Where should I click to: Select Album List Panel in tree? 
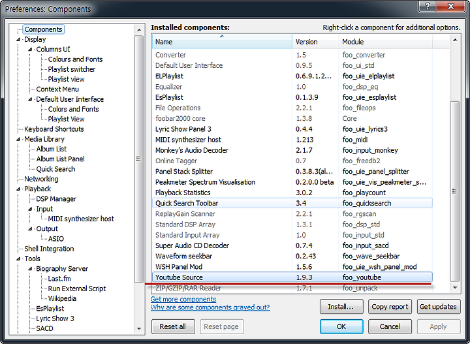coord(60,159)
